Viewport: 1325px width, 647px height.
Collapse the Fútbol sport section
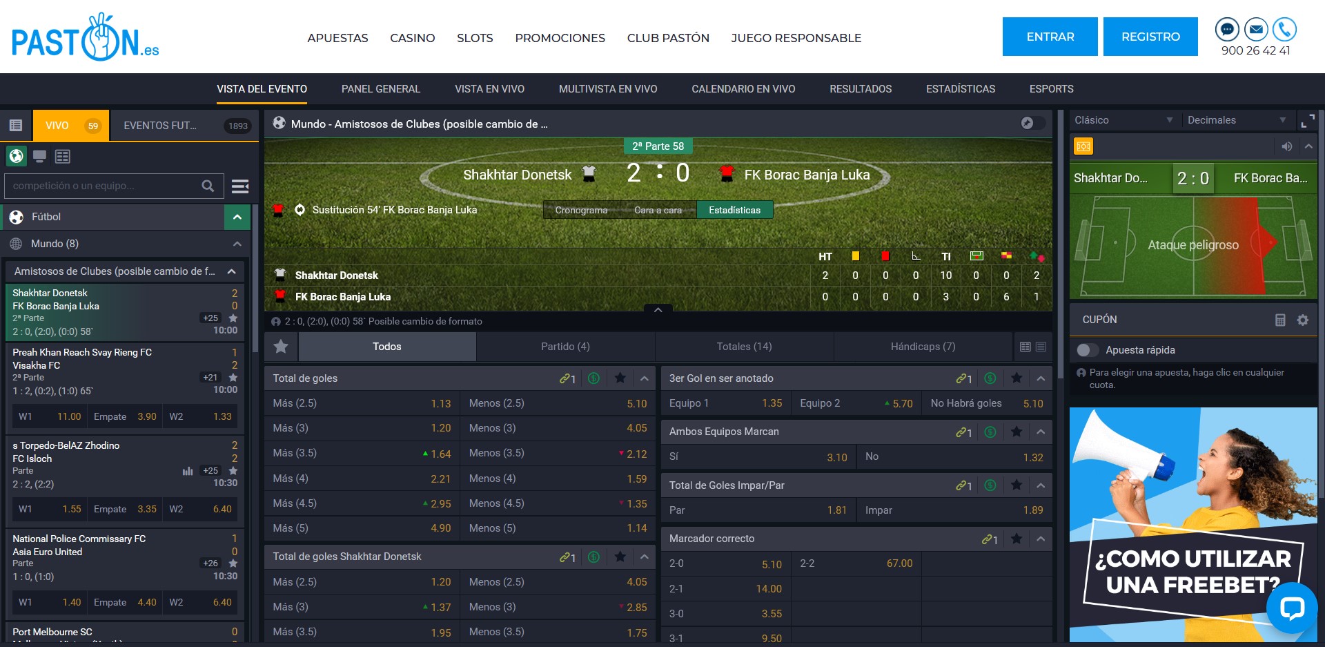[x=237, y=217]
